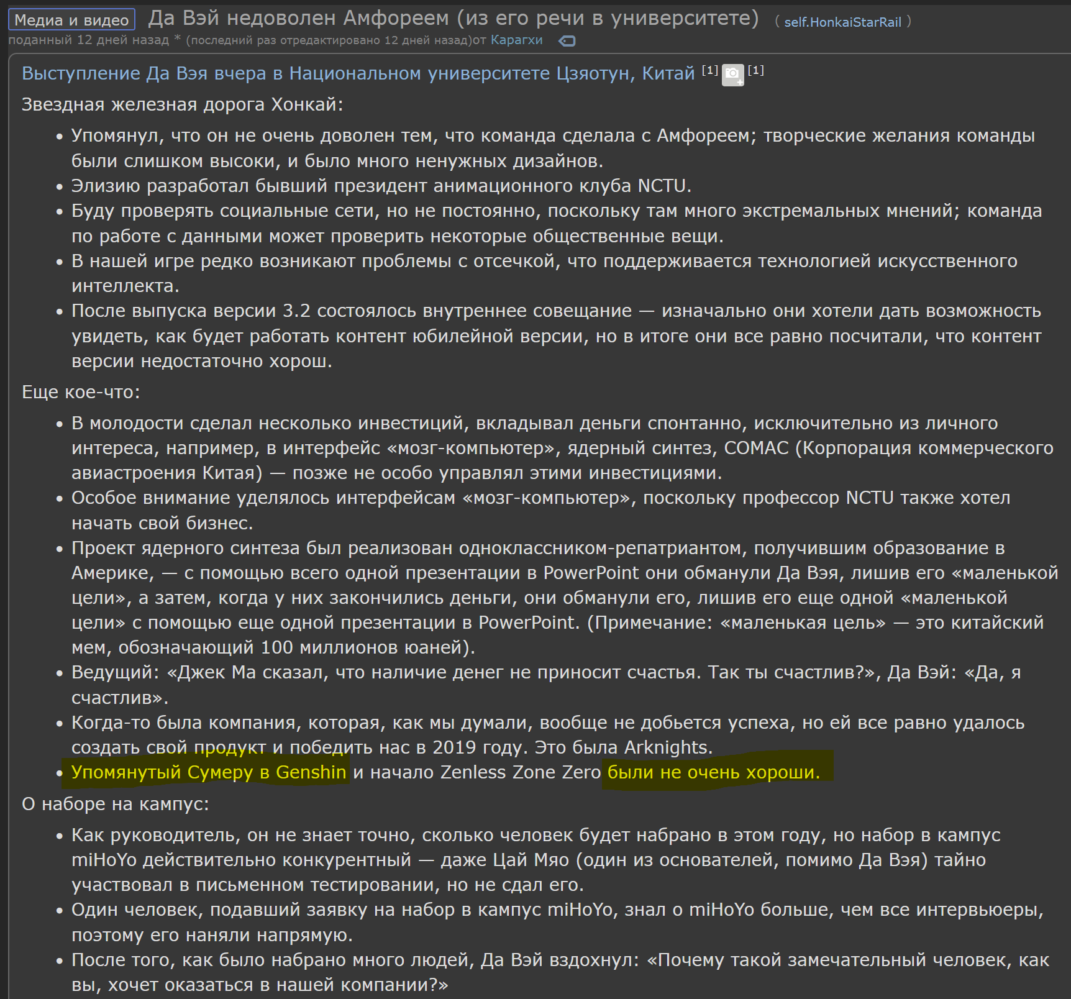1071x999 pixels.
Task: Click the bullet starting 'Ведущий: «Джек Ма сказал'
Action: tap(546, 685)
